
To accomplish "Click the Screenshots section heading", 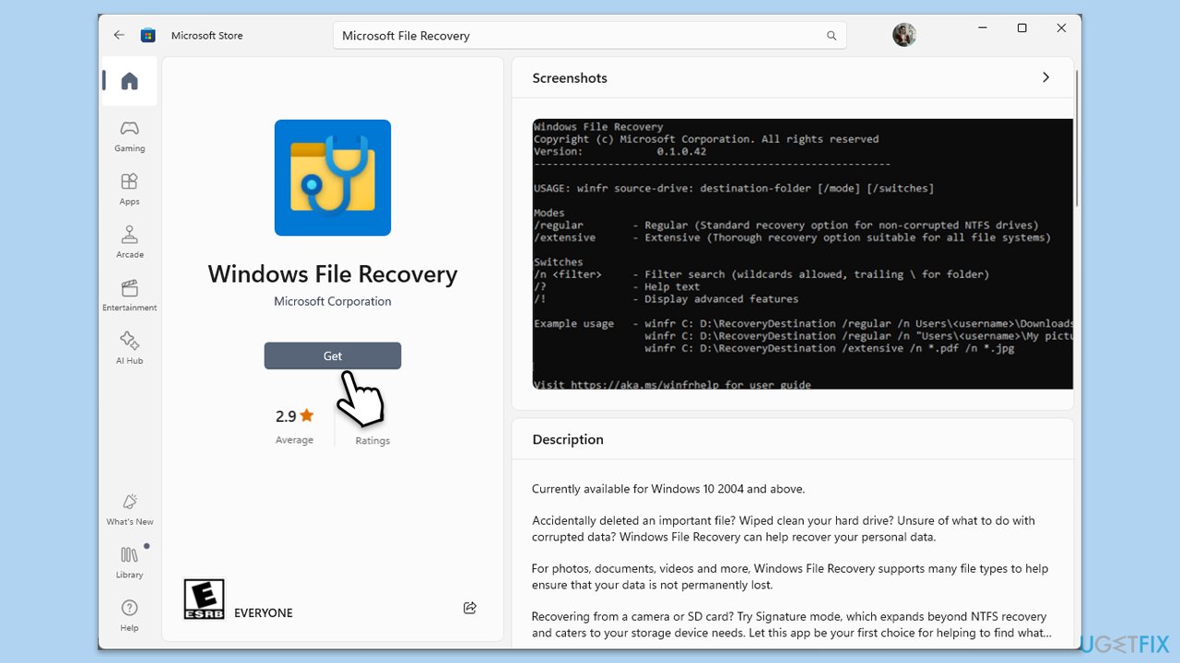I will coord(570,78).
